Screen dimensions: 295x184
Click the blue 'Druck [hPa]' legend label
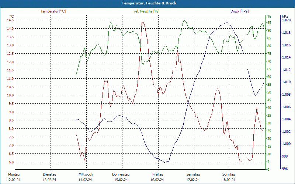(x=239, y=11)
